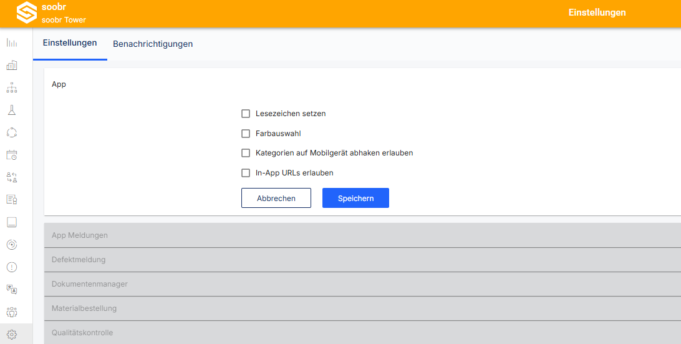Tick the Farbauswahl checkbox
This screenshot has height=344, width=681.
point(246,134)
